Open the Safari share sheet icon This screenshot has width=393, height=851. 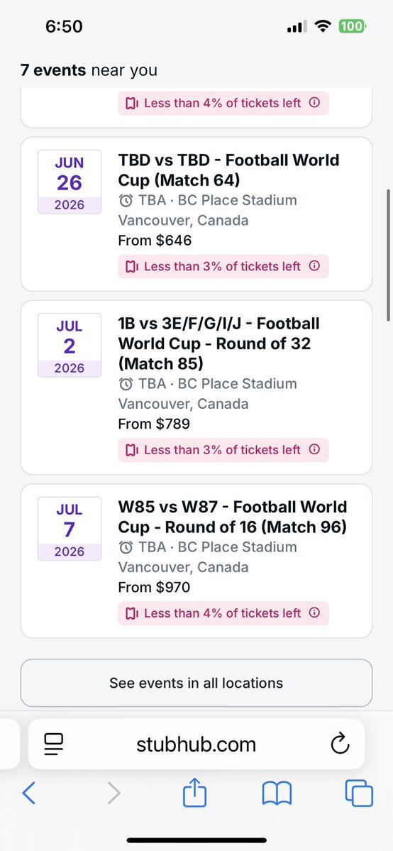pyautogui.click(x=195, y=793)
